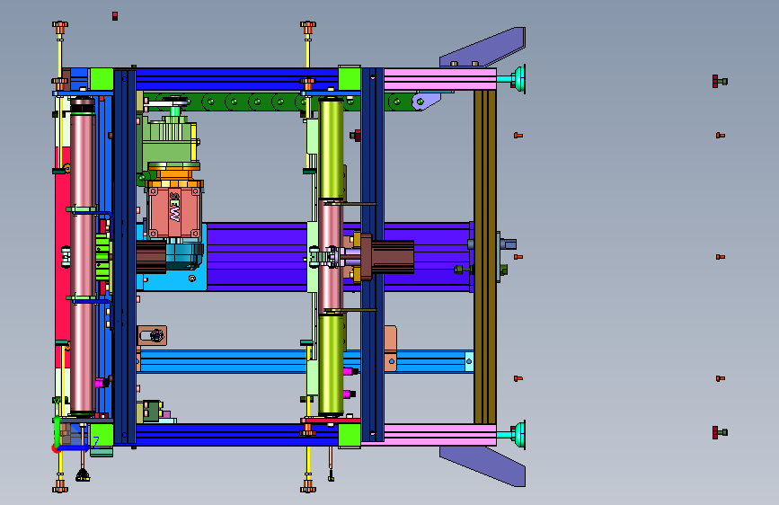Click the Z axis label on the coordinate triad

95,441
